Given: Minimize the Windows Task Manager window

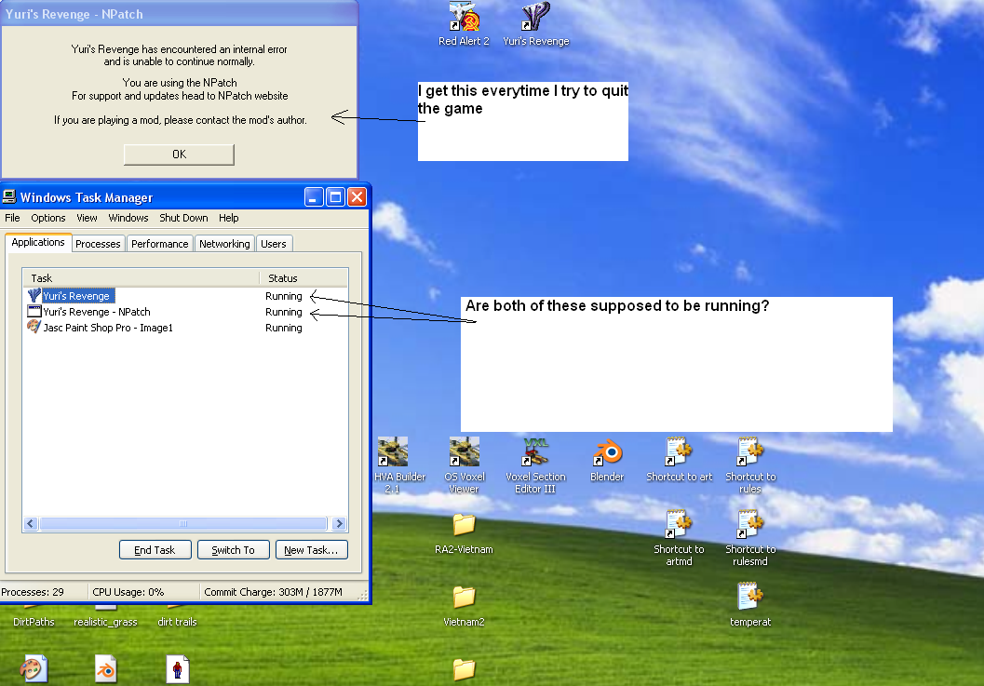Looking at the screenshot, I should (x=315, y=197).
